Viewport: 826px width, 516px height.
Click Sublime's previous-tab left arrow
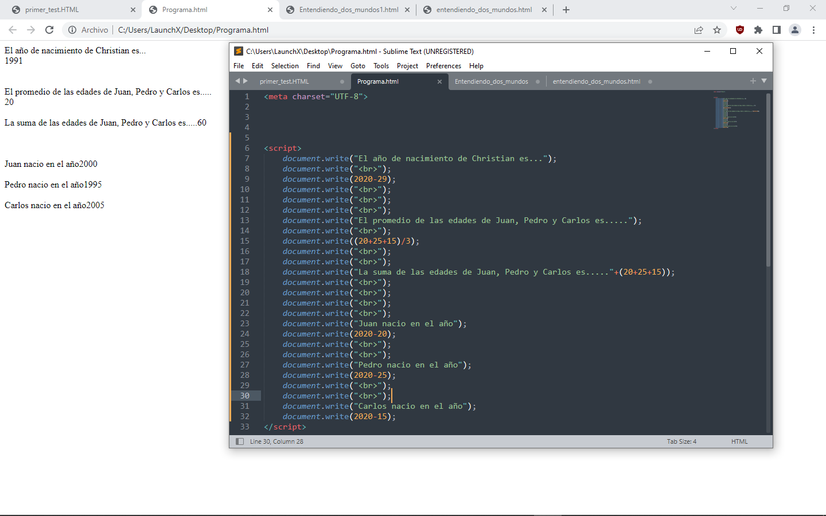click(x=237, y=81)
